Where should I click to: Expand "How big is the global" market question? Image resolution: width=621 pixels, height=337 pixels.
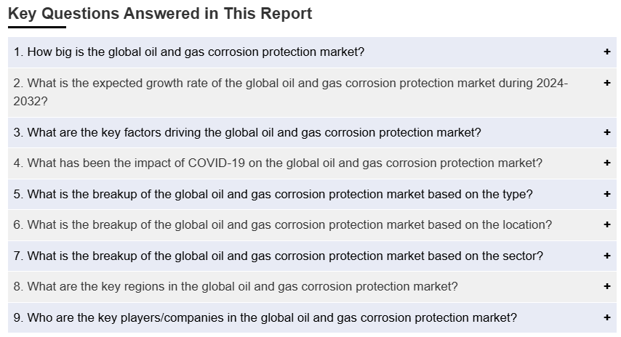click(189, 52)
